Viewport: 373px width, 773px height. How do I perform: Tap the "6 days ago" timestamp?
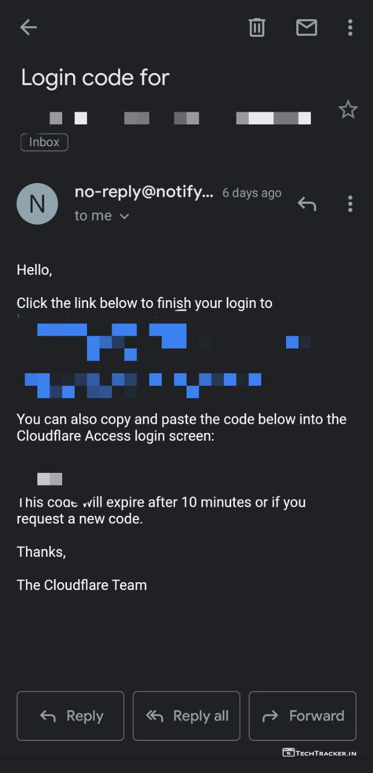(x=252, y=193)
